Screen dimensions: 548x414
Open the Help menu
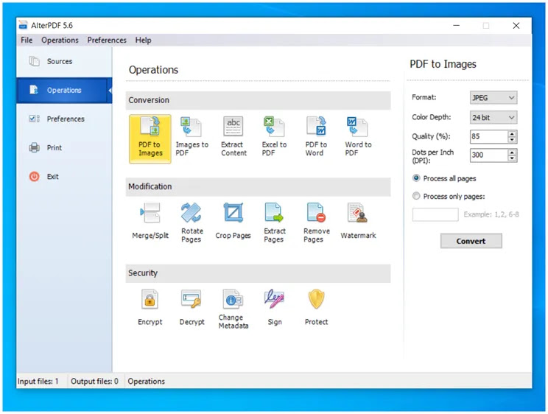click(144, 41)
